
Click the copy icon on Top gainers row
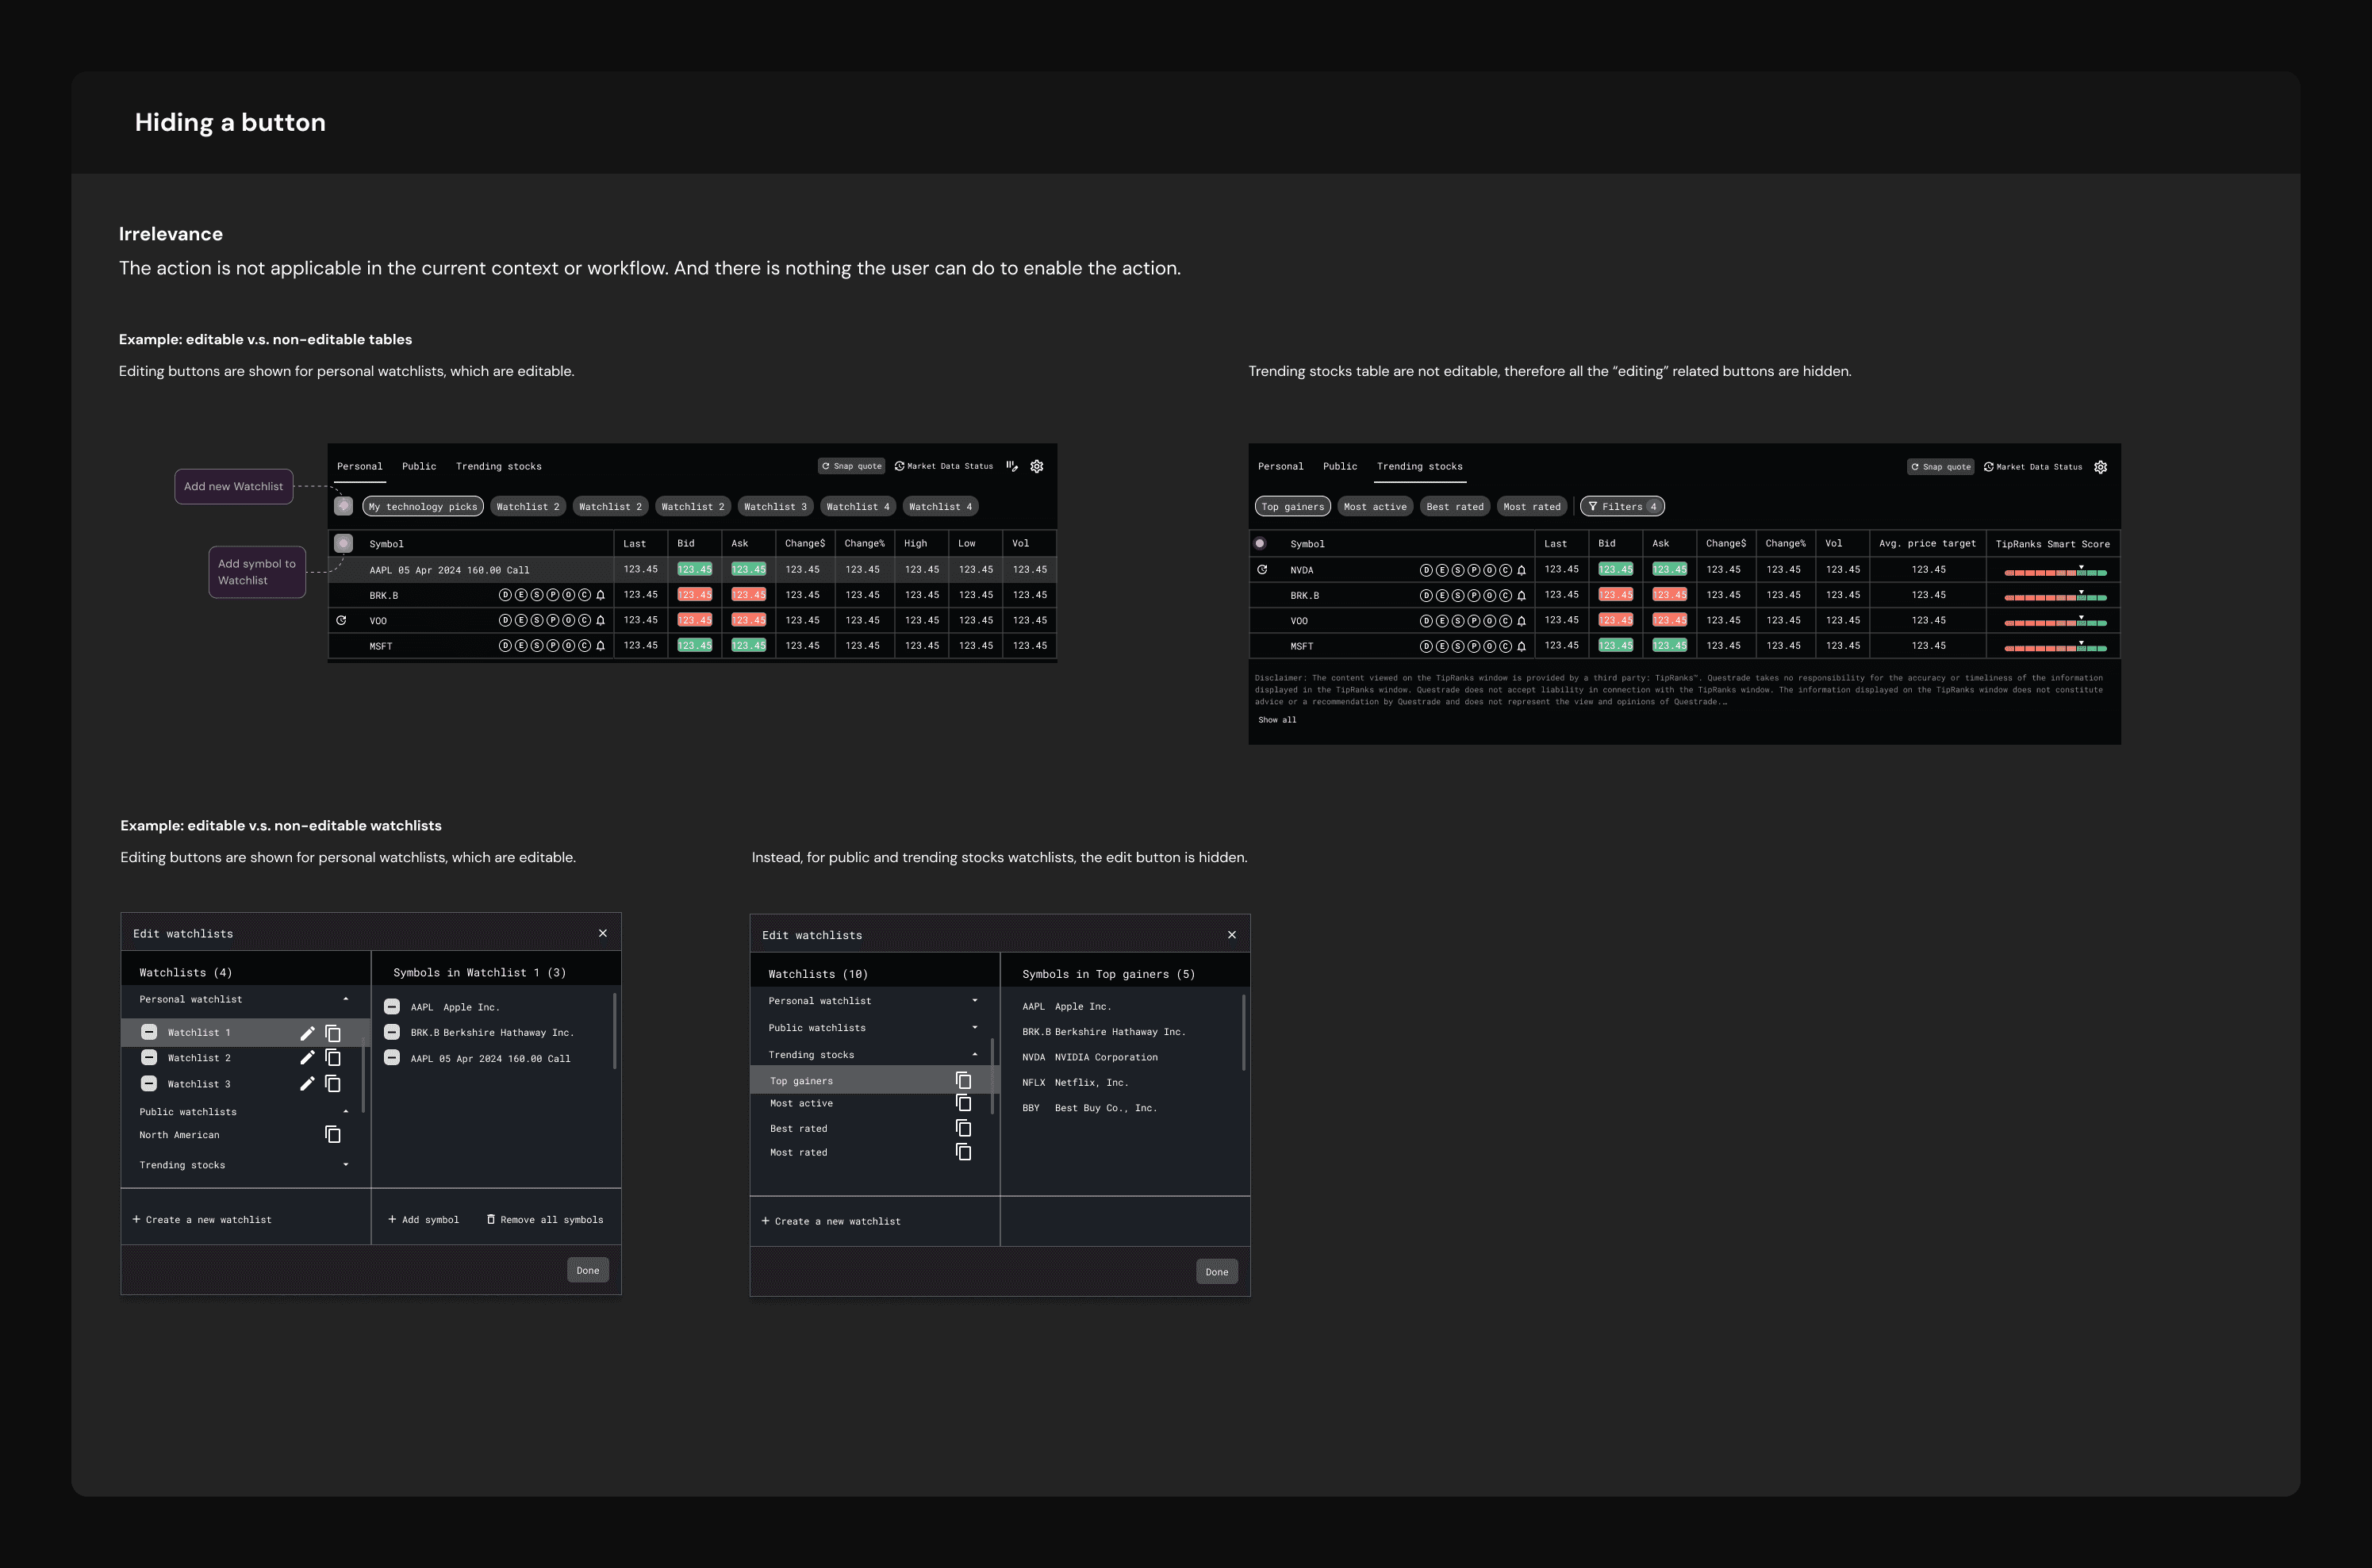coord(963,1081)
